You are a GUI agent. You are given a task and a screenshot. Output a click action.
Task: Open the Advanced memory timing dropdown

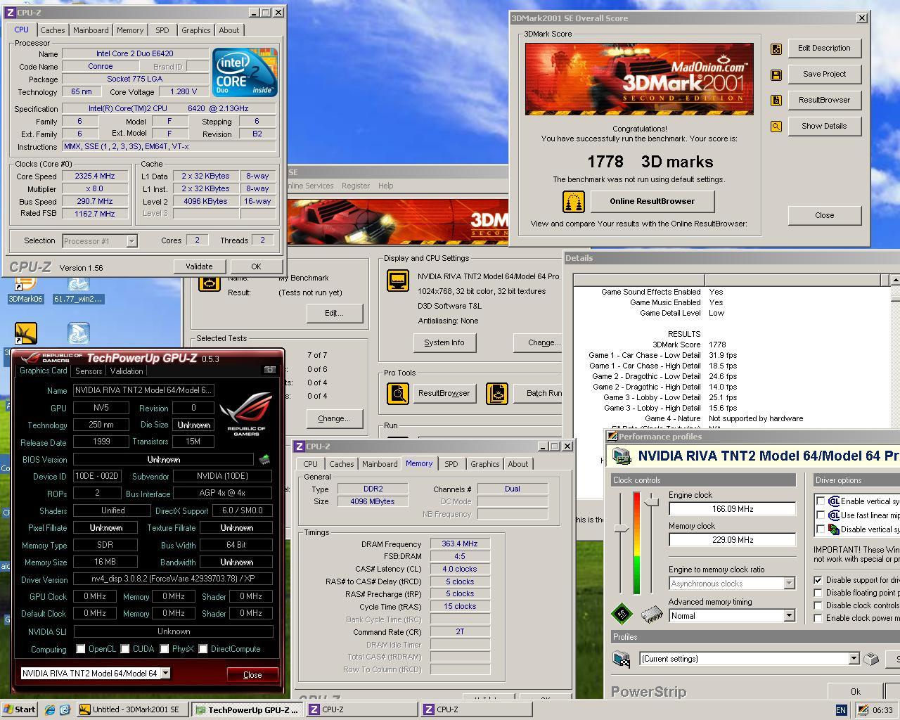click(789, 616)
